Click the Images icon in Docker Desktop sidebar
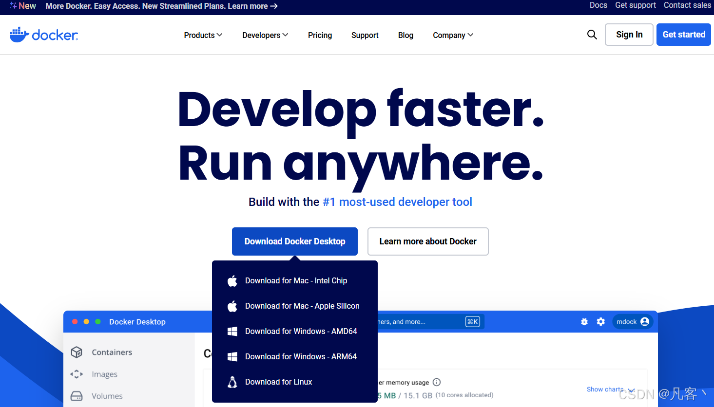Viewport: 714px width, 407px height. pyautogui.click(x=77, y=374)
